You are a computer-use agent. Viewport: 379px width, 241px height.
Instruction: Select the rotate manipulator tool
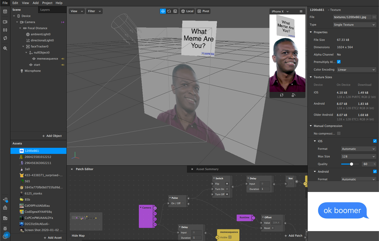pyautogui.click(x=169, y=11)
